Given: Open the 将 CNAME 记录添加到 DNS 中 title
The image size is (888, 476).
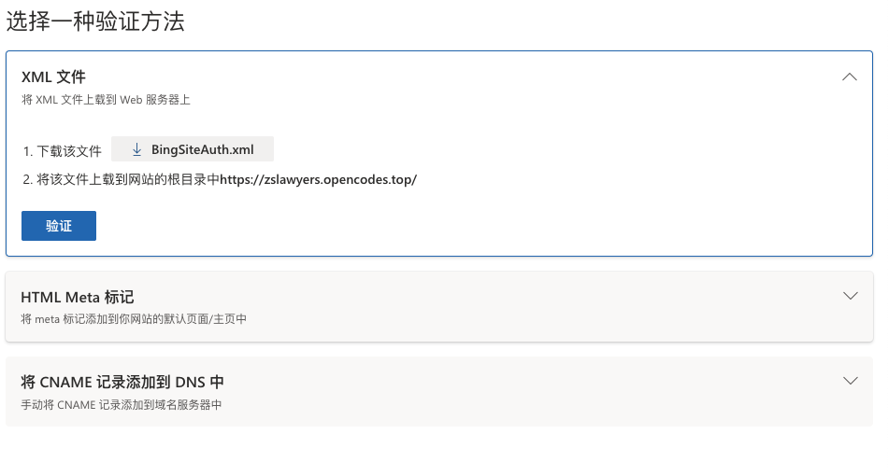Looking at the screenshot, I should click(x=122, y=382).
